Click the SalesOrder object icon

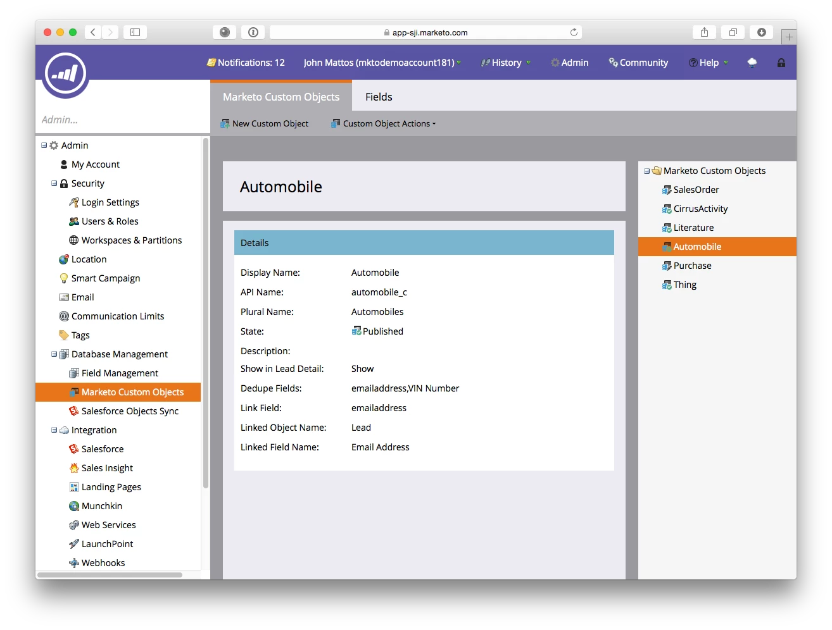(667, 190)
